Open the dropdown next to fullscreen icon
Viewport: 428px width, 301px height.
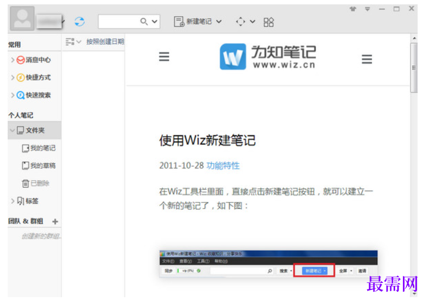pos(253,21)
